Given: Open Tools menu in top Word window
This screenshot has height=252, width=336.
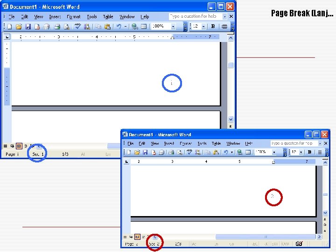Looking at the screenshot, I should coord(92,16).
